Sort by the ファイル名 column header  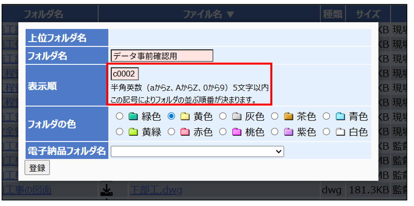click(x=209, y=15)
